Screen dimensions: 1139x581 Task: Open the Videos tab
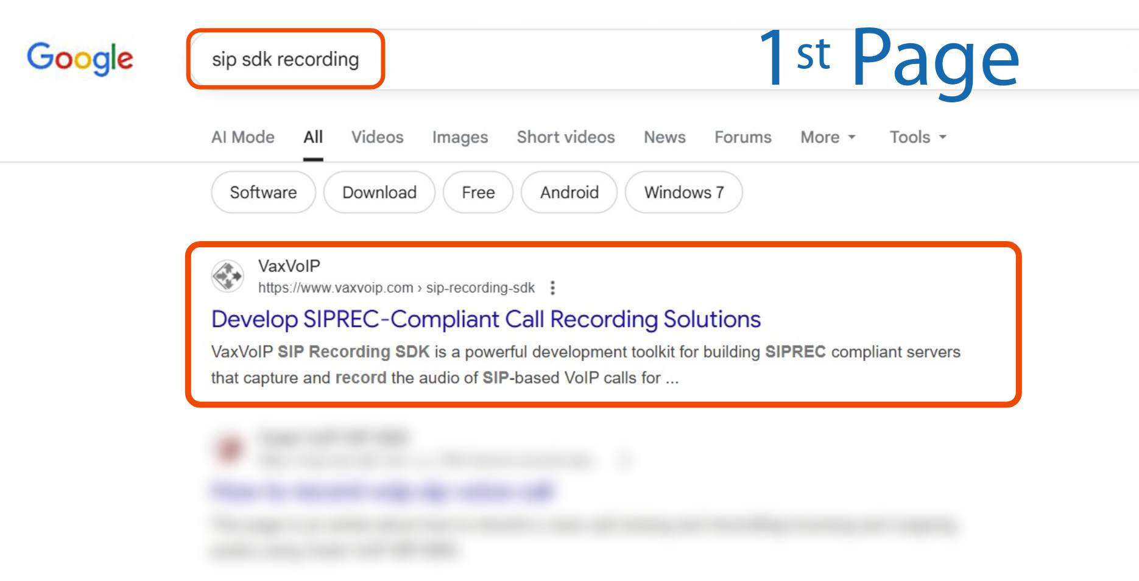(377, 137)
